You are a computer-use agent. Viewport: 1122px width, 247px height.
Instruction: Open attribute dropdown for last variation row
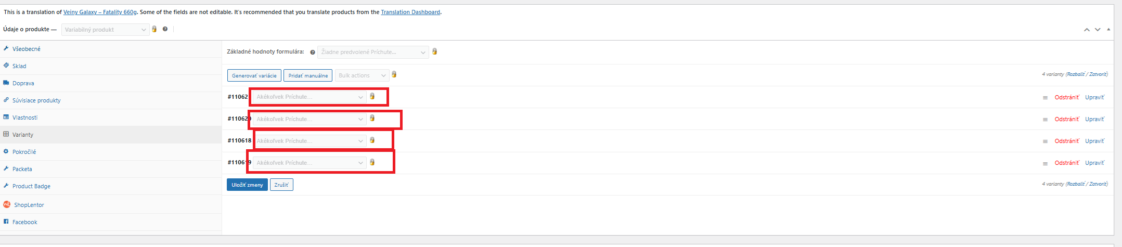pyautogui.click(x=309, y=163)
